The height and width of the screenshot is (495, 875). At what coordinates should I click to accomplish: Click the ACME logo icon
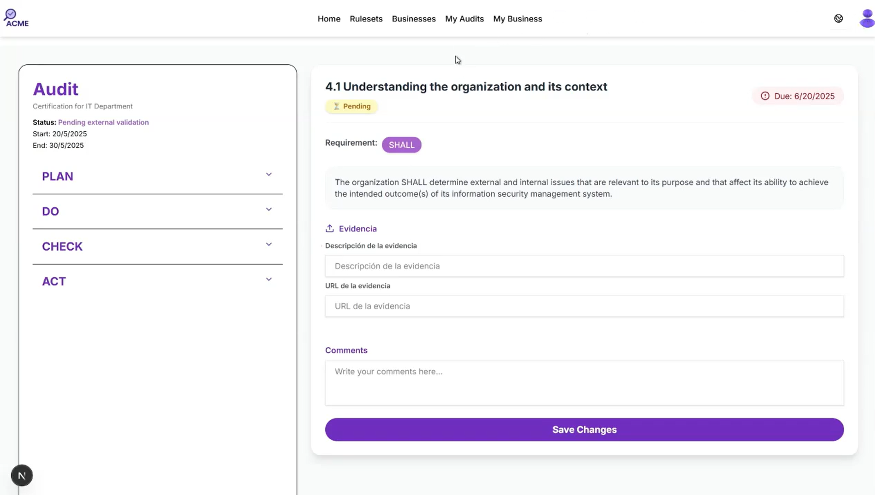click(16, 18)
